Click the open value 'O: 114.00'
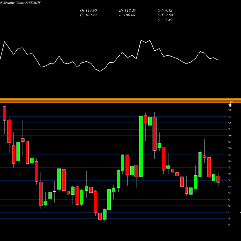Screen dimensions: 241x241 (x=89, y=11)
